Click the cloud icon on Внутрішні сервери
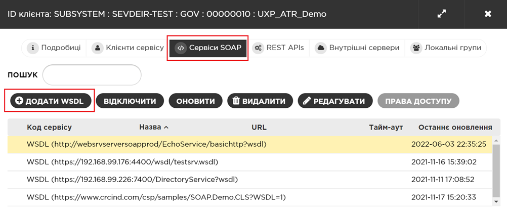The width and height of the screenshot is (507, 211). click(x=320, y=48)
